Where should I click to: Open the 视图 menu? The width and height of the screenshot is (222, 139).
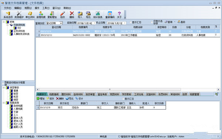click(x=28, y=8)
